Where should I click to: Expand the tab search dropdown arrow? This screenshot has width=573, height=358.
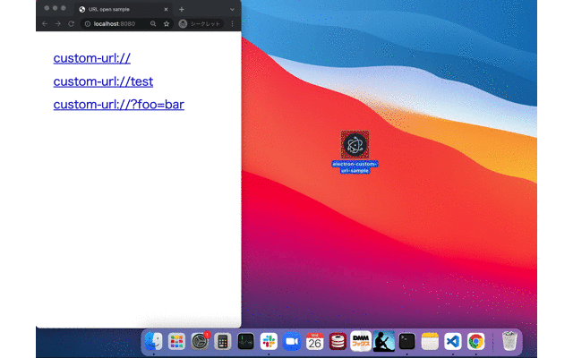pyautogui.click(x=232, y=10)
